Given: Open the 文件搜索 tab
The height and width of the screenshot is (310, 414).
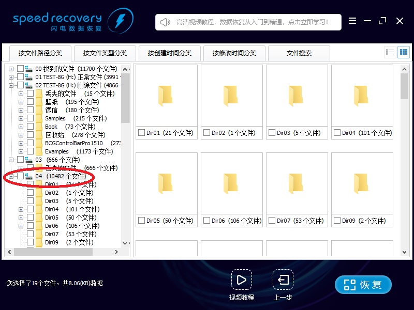Looking at the screenshot, I should tap(299, 53).
